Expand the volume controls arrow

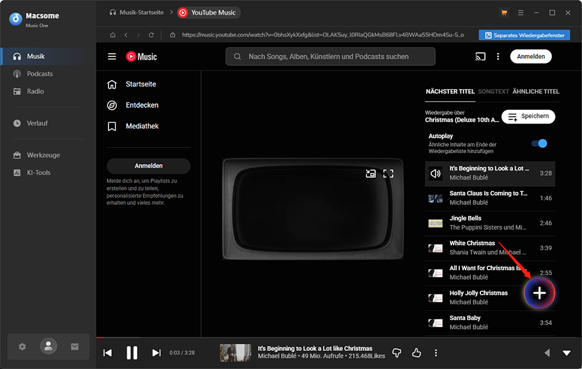[547, 353]
